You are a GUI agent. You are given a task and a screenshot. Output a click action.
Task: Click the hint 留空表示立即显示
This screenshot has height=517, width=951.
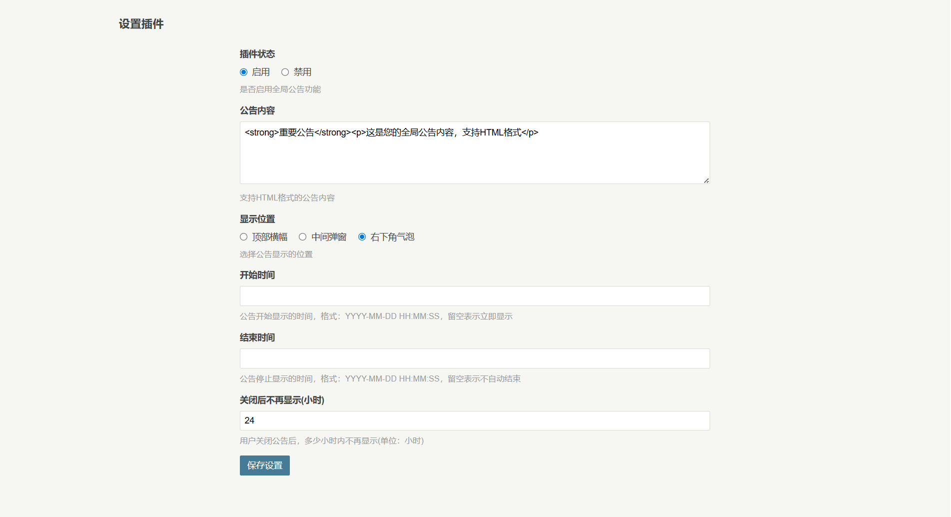[x=480, y=316]
